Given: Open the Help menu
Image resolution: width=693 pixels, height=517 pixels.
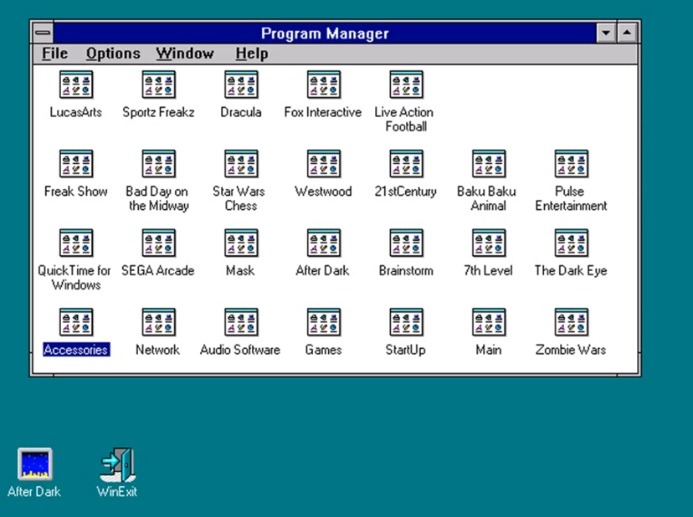Looking at the screenshot, I should click(x=251, y=54).
